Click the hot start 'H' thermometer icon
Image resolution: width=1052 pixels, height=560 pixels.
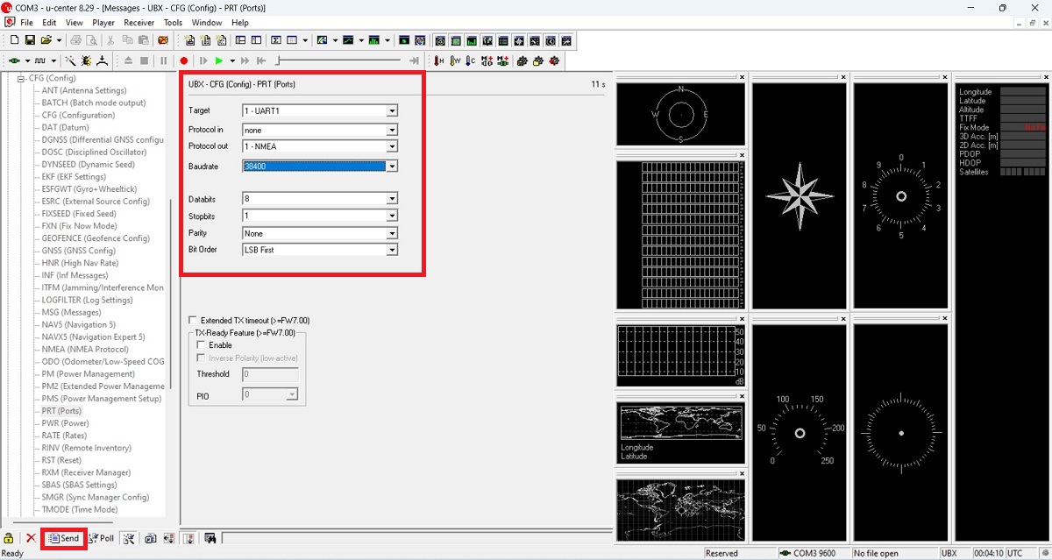(439, 60)
